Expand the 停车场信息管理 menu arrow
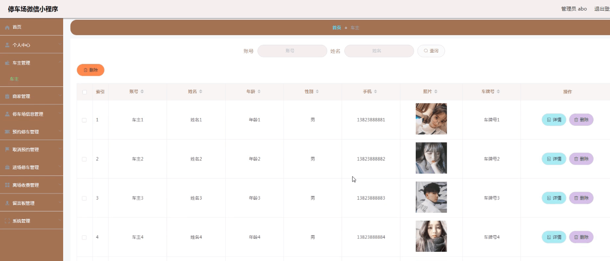The width and height of the screenshot is (610, 261). (60, 114)
